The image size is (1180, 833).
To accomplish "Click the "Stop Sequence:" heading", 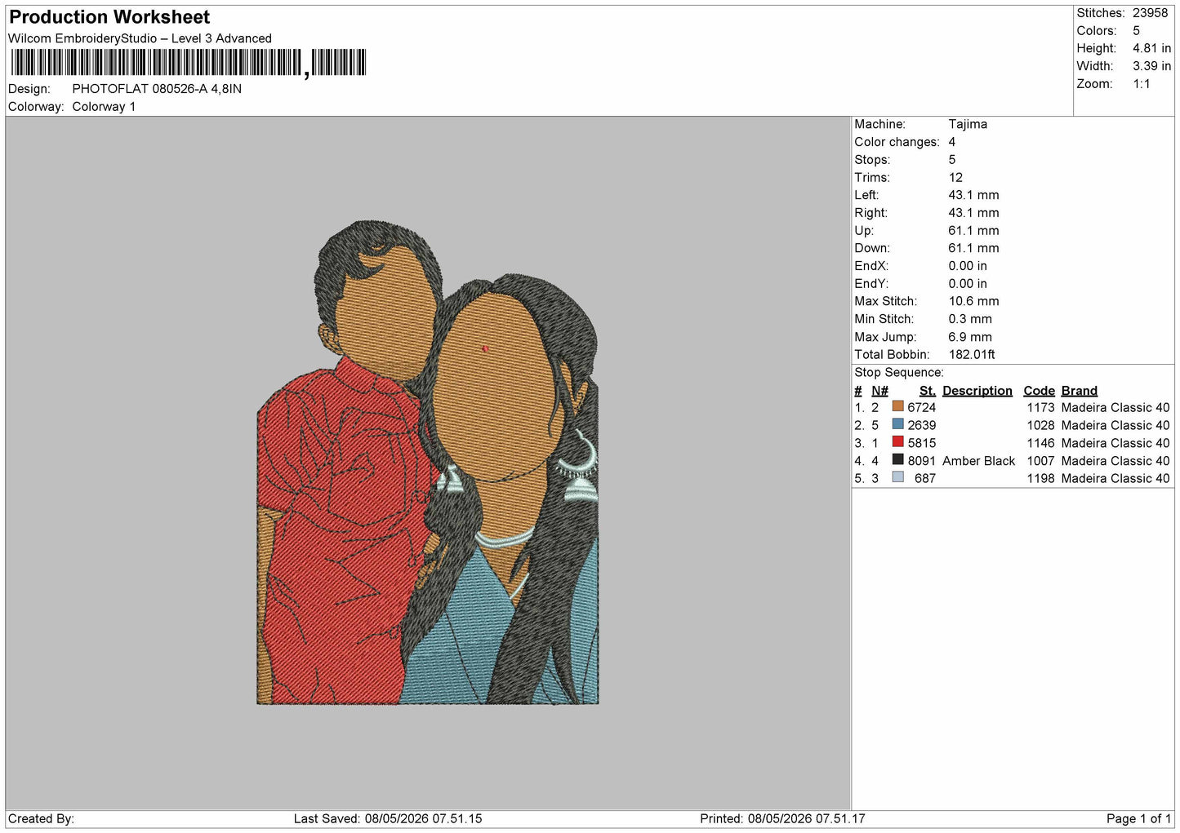I will point(899,373).
